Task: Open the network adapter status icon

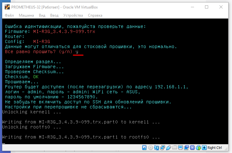Action: click(162, 148)
